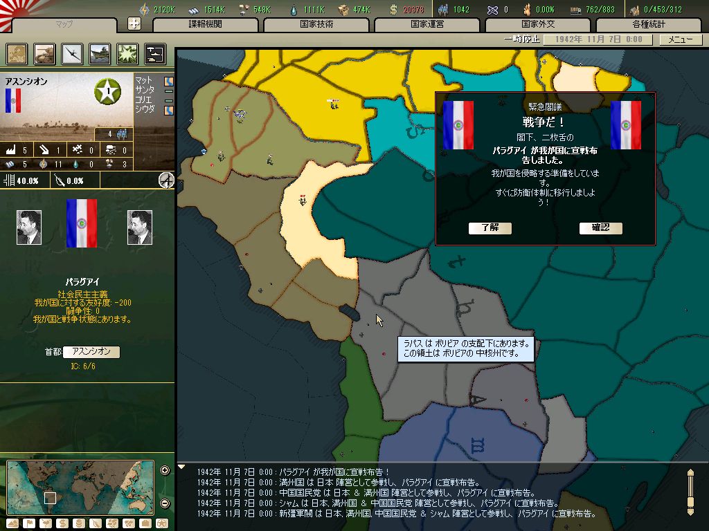Select the briefcase diplomatic map mode
The width and height of the screenshot is (709, 531).
coord(145,523)
